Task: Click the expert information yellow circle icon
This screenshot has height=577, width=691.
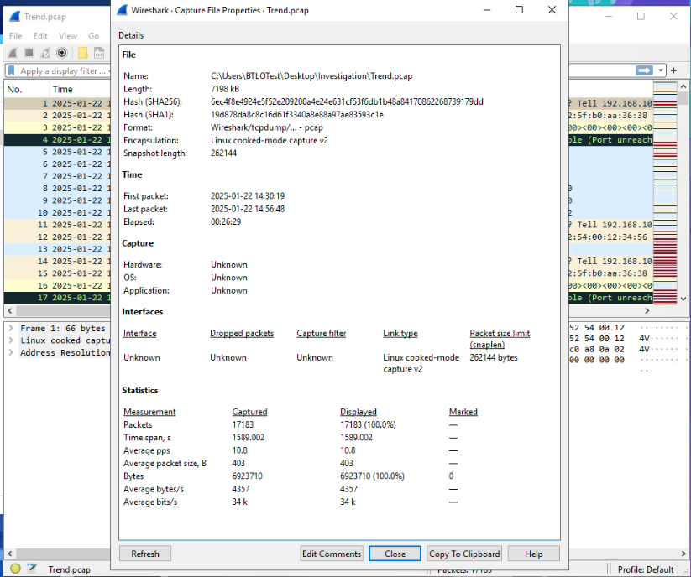Action: point(15,569)
